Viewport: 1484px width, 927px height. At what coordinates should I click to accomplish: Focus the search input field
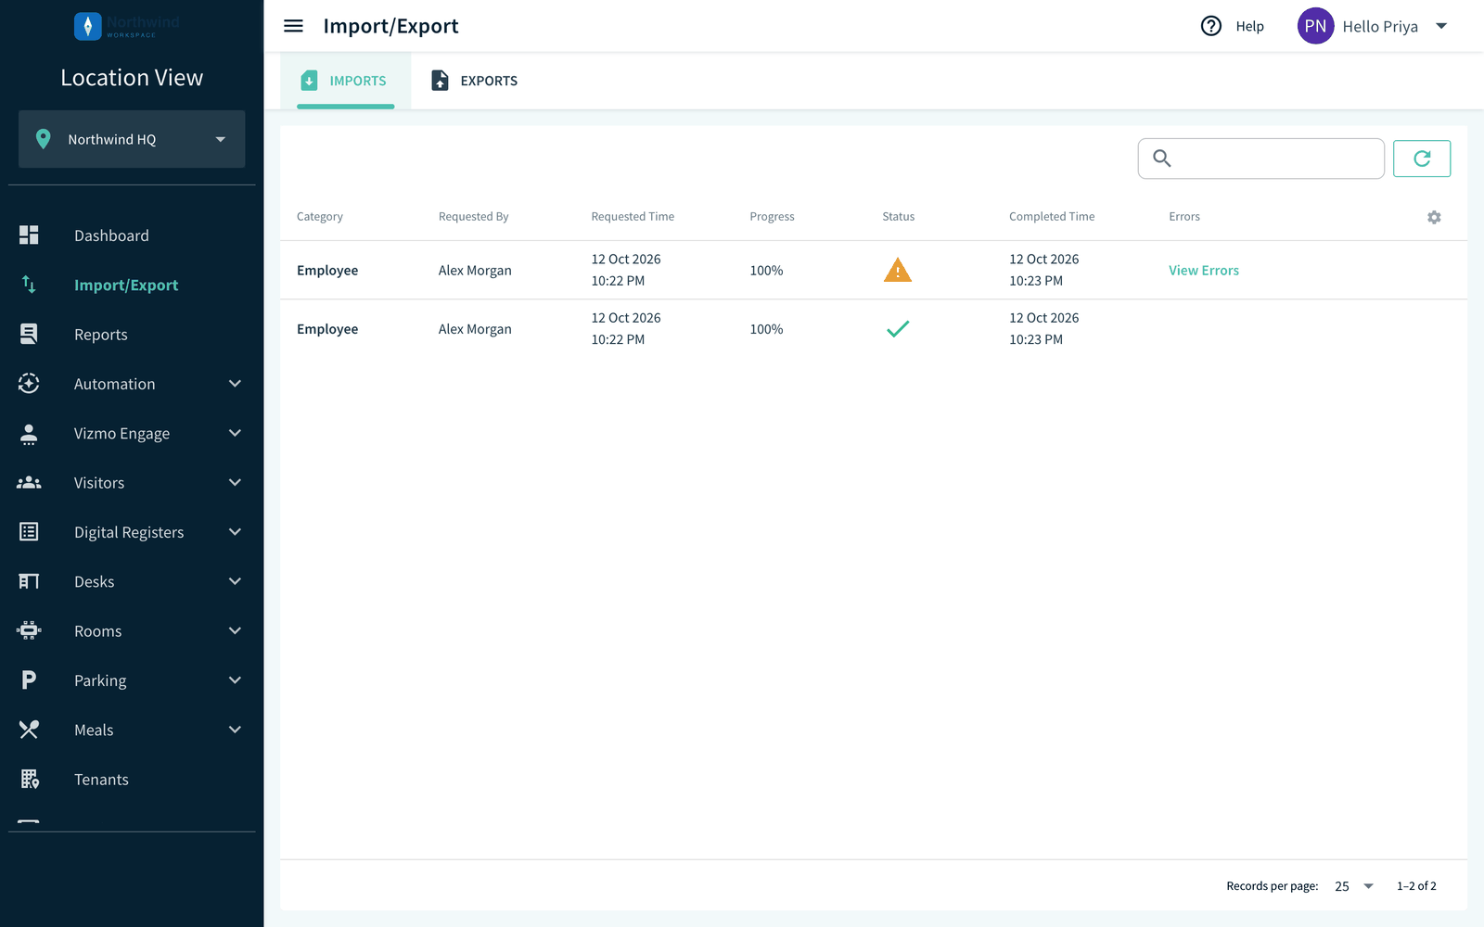1261,159
